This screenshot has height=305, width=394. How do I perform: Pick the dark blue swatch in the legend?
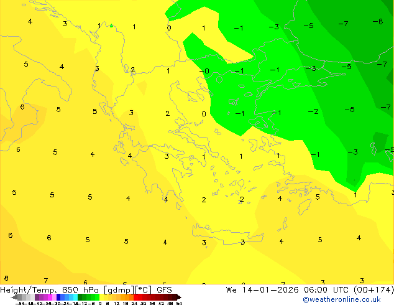tap(58, 297)
